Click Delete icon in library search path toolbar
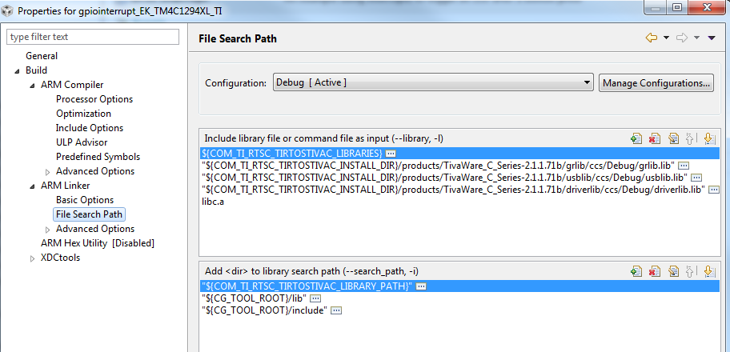Screen dimensions: 730x352 655,271
